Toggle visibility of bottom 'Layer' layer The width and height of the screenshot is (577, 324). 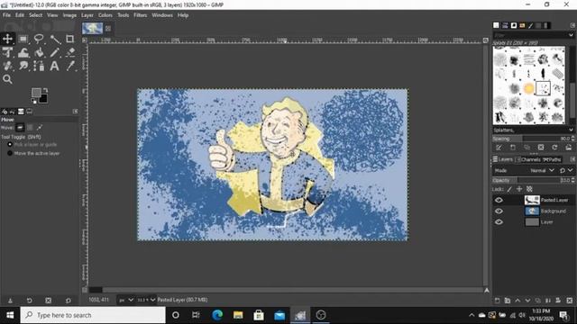[x=499, y=222]
